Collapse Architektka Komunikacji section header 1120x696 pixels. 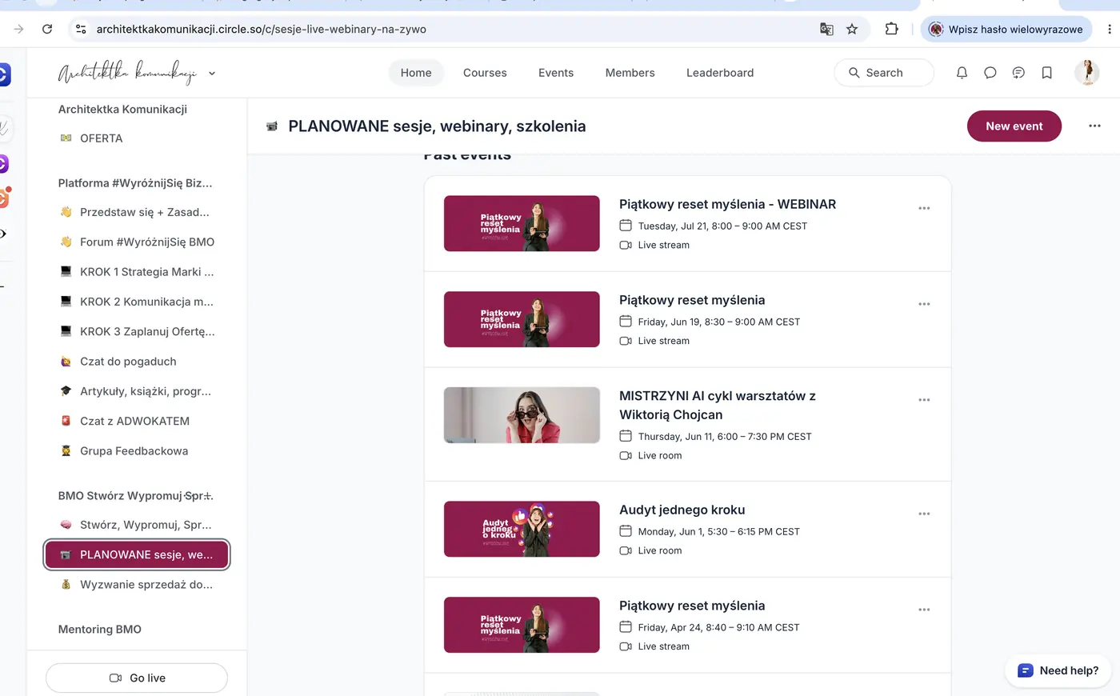(x=122, y=110)
